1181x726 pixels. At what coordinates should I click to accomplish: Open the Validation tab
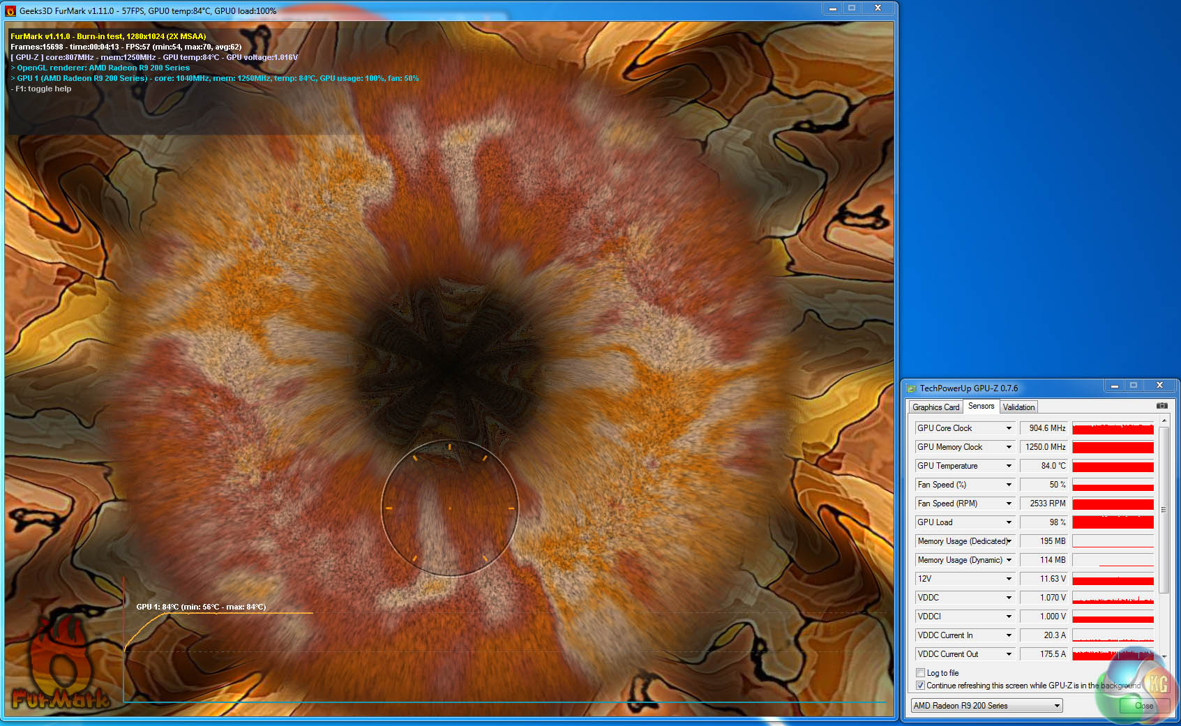pyautogui.click(x=1018, y=407)
